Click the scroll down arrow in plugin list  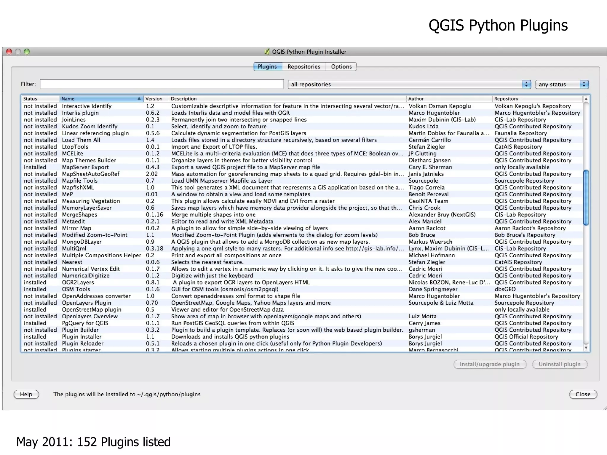click(x=586, y=348)
